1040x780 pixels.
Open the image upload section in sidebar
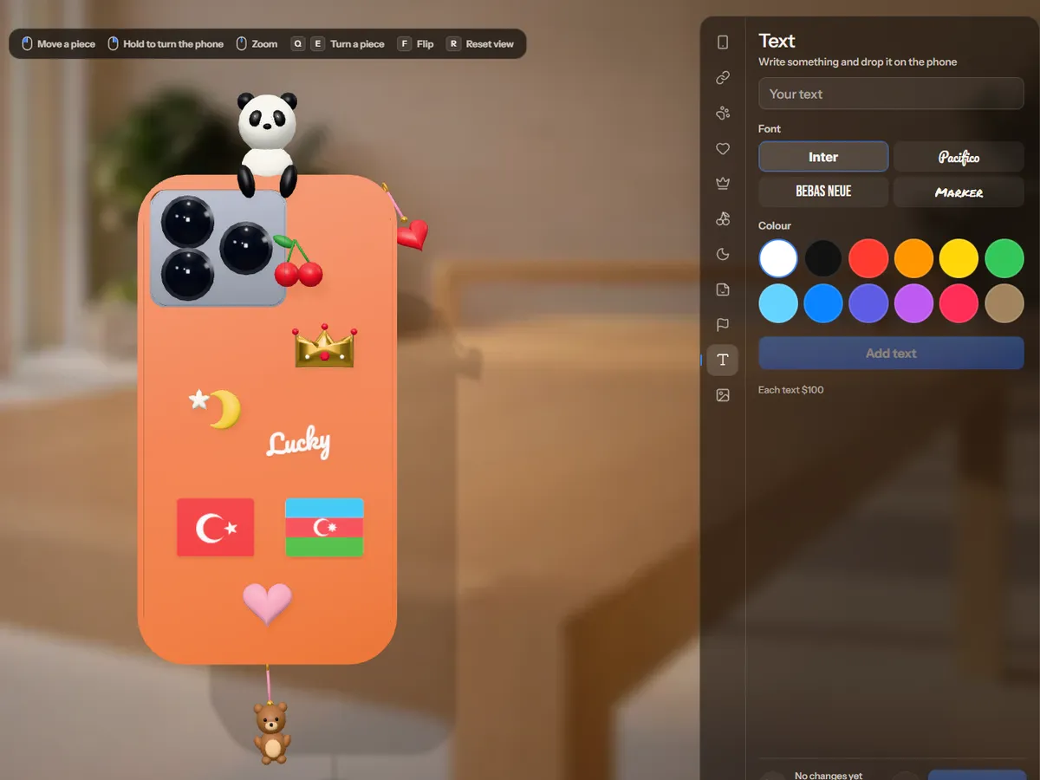[723, 395]
